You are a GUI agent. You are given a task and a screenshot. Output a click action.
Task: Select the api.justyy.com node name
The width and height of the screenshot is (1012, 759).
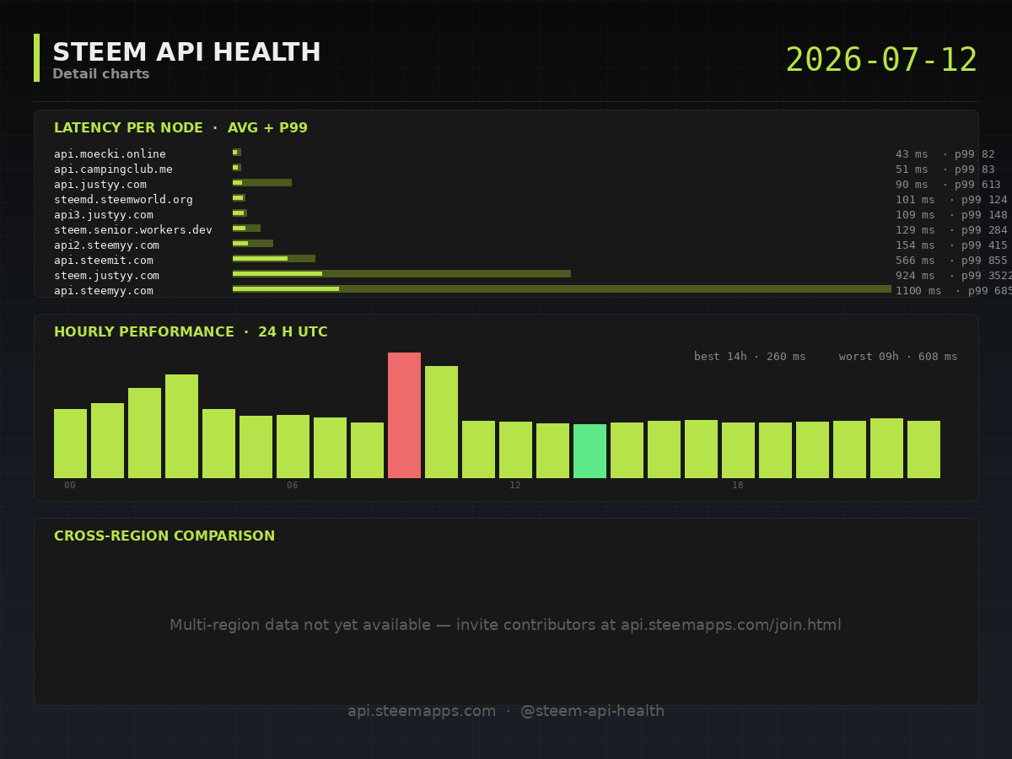coord(100,184)
